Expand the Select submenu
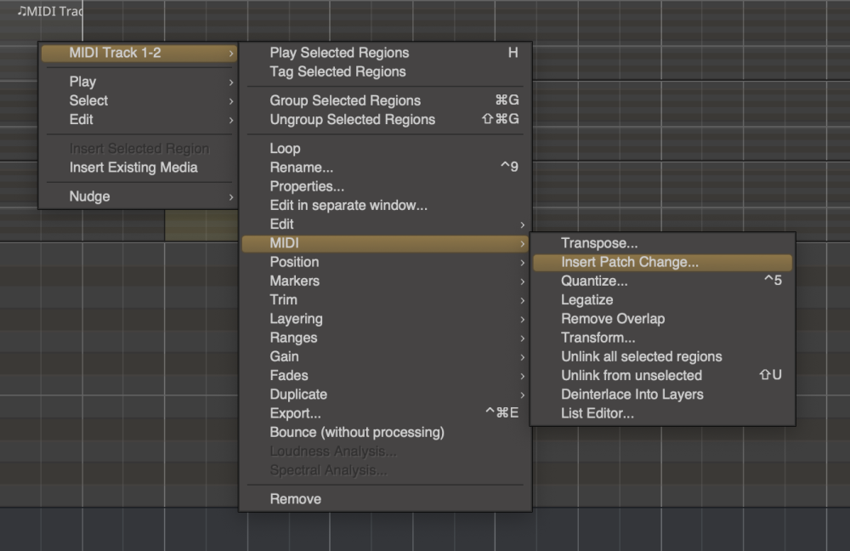Image resolution: width=850 pixels, height=551 pixels. (139, 101)
